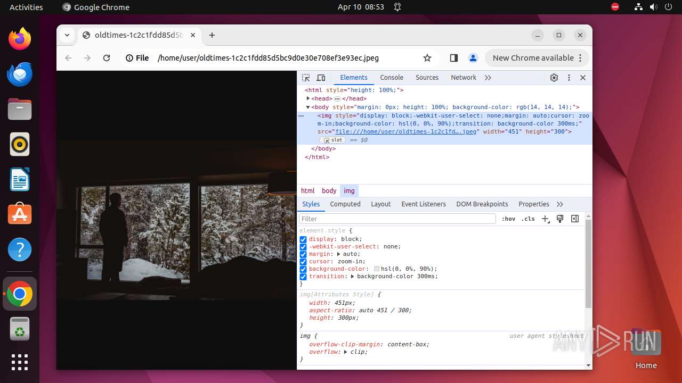Show more Styles pane tabs after Properties
The width and height of the screenshot is (682, 383).
coord(560,204)
